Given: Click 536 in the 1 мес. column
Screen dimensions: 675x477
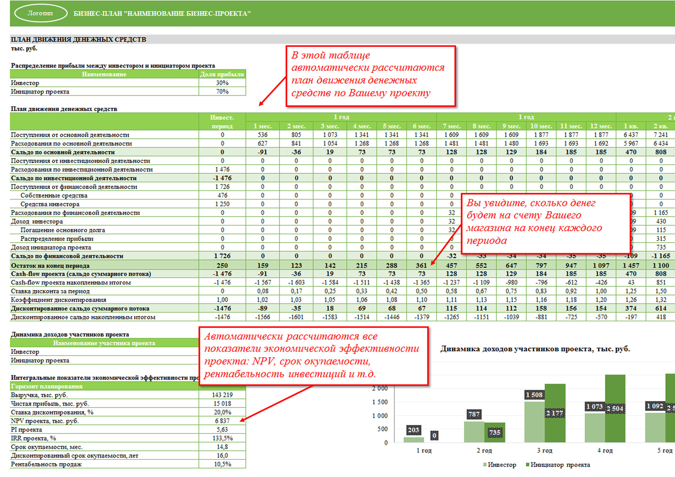Looking at the screenshot, I should click(x=263, y=135).
